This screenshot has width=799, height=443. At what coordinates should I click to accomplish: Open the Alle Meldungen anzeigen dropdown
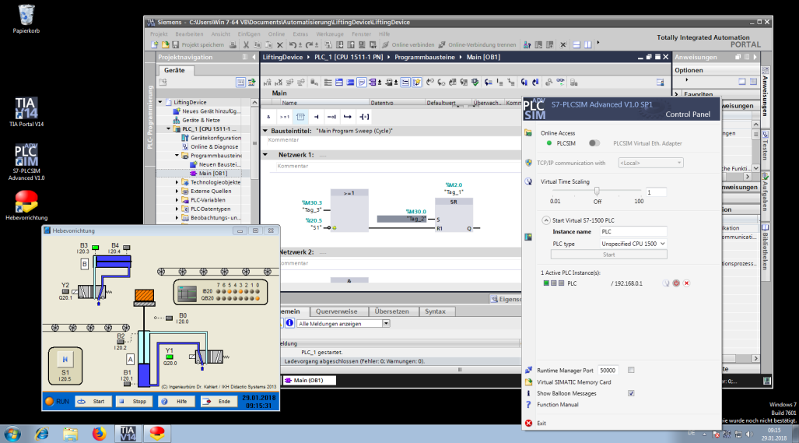386,324
